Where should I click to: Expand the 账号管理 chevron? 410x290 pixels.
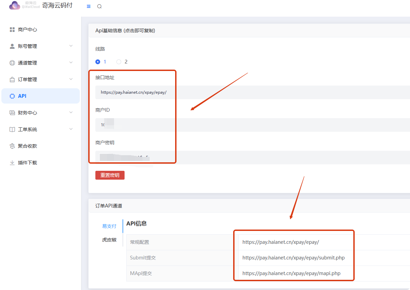click(71, 46)
